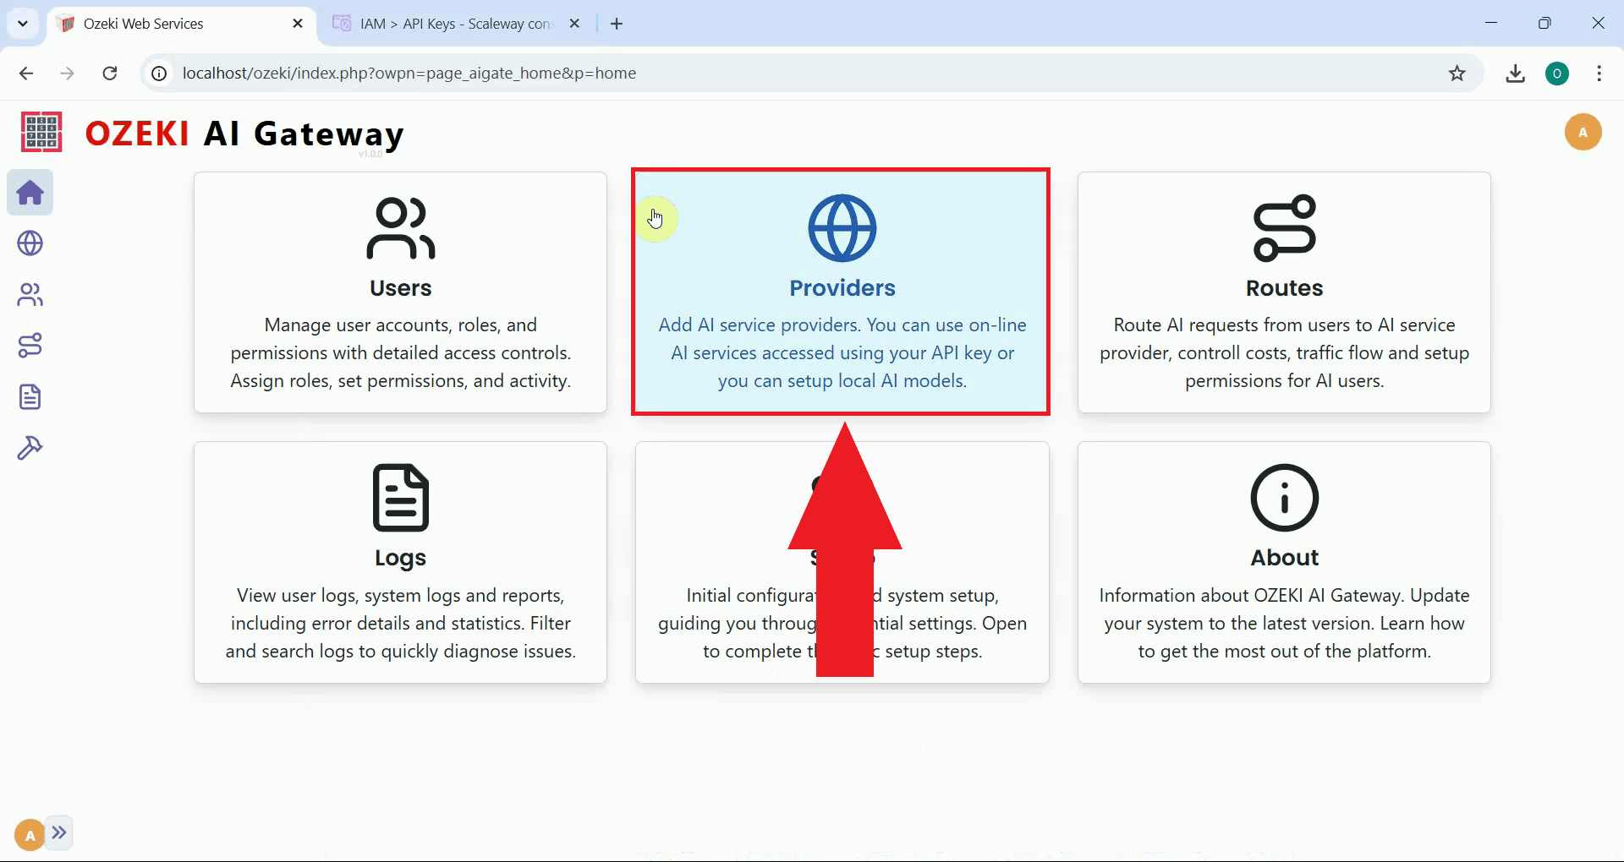1624x862 pixels.
Task: Open Logs via the document sidebar icon
Action: click(30, 396)
